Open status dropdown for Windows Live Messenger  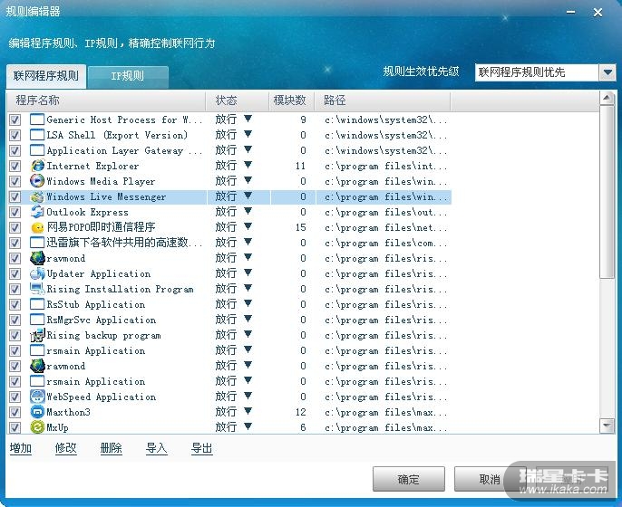click(x=248, y=196)
